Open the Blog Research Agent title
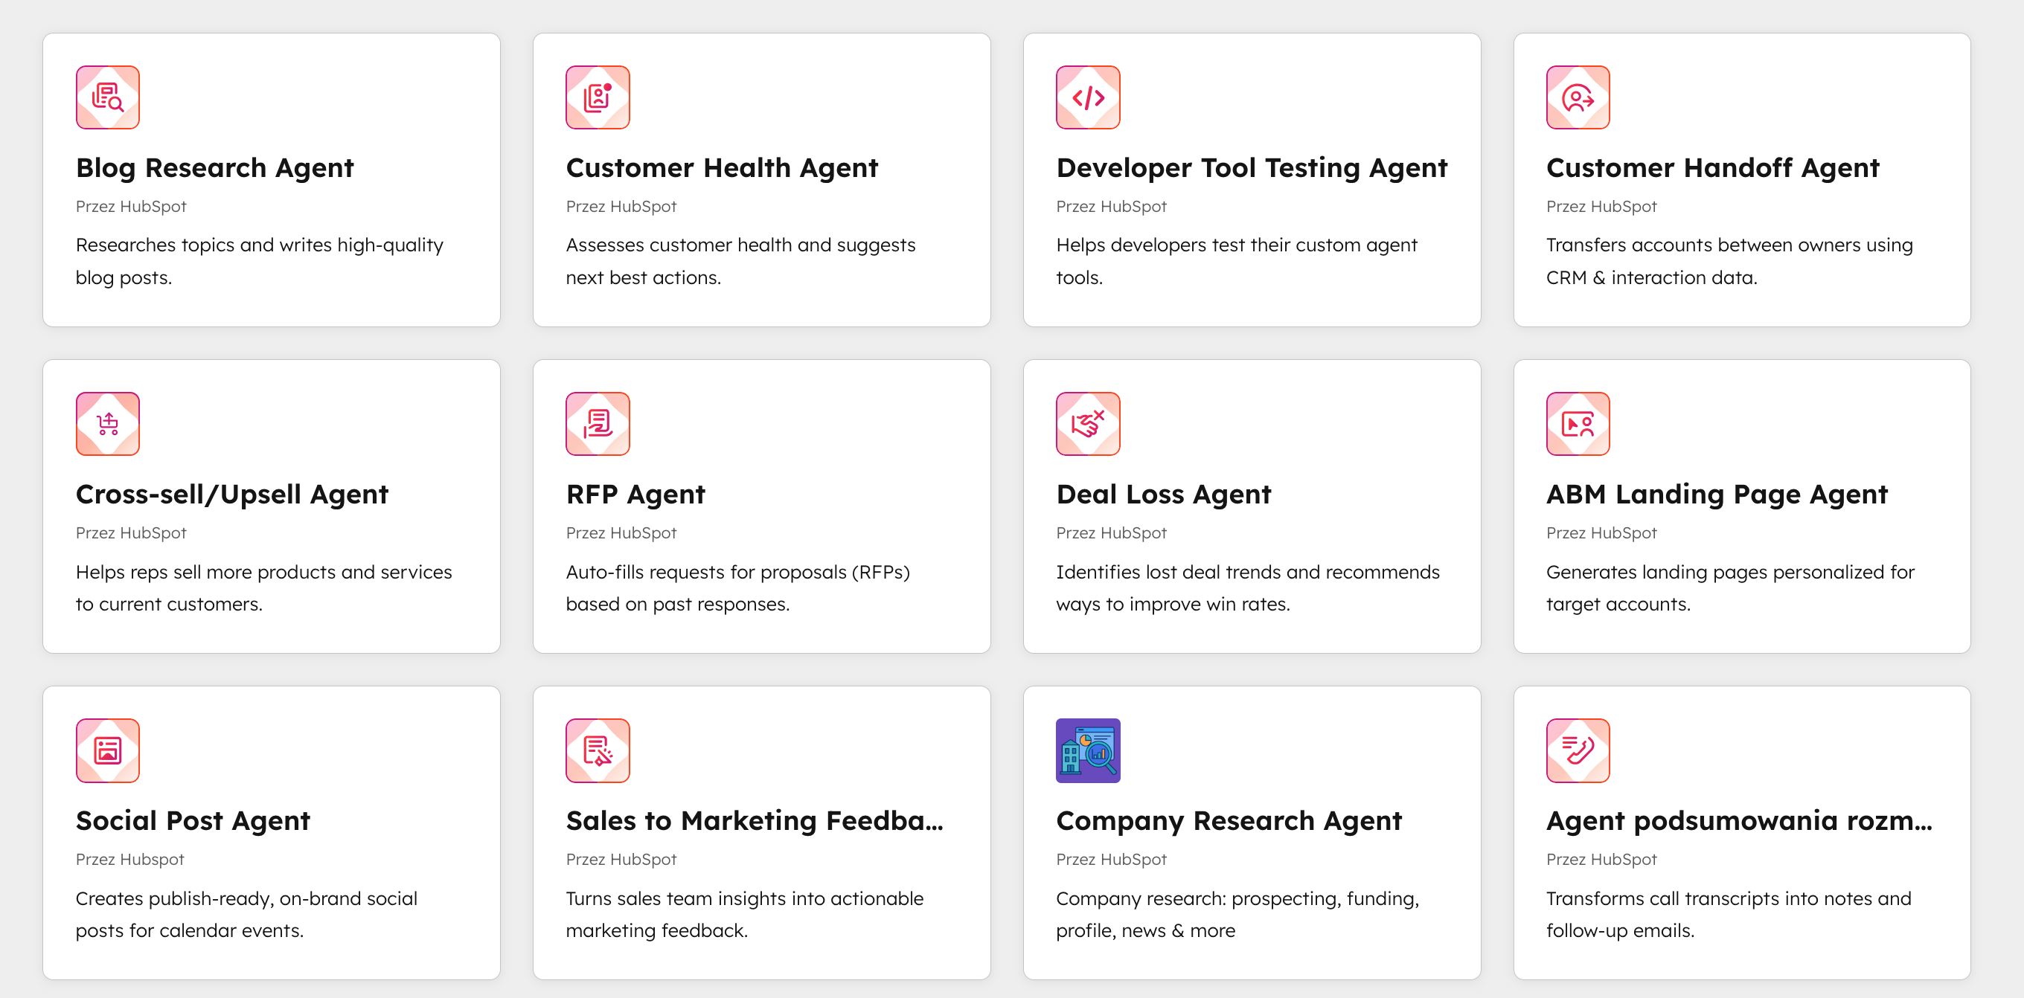The height and width of the screenshot is (998, 2024). 214,168
